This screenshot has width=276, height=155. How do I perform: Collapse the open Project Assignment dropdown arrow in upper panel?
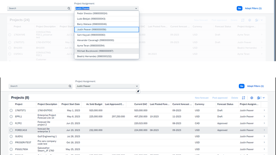tap(136, 8)
